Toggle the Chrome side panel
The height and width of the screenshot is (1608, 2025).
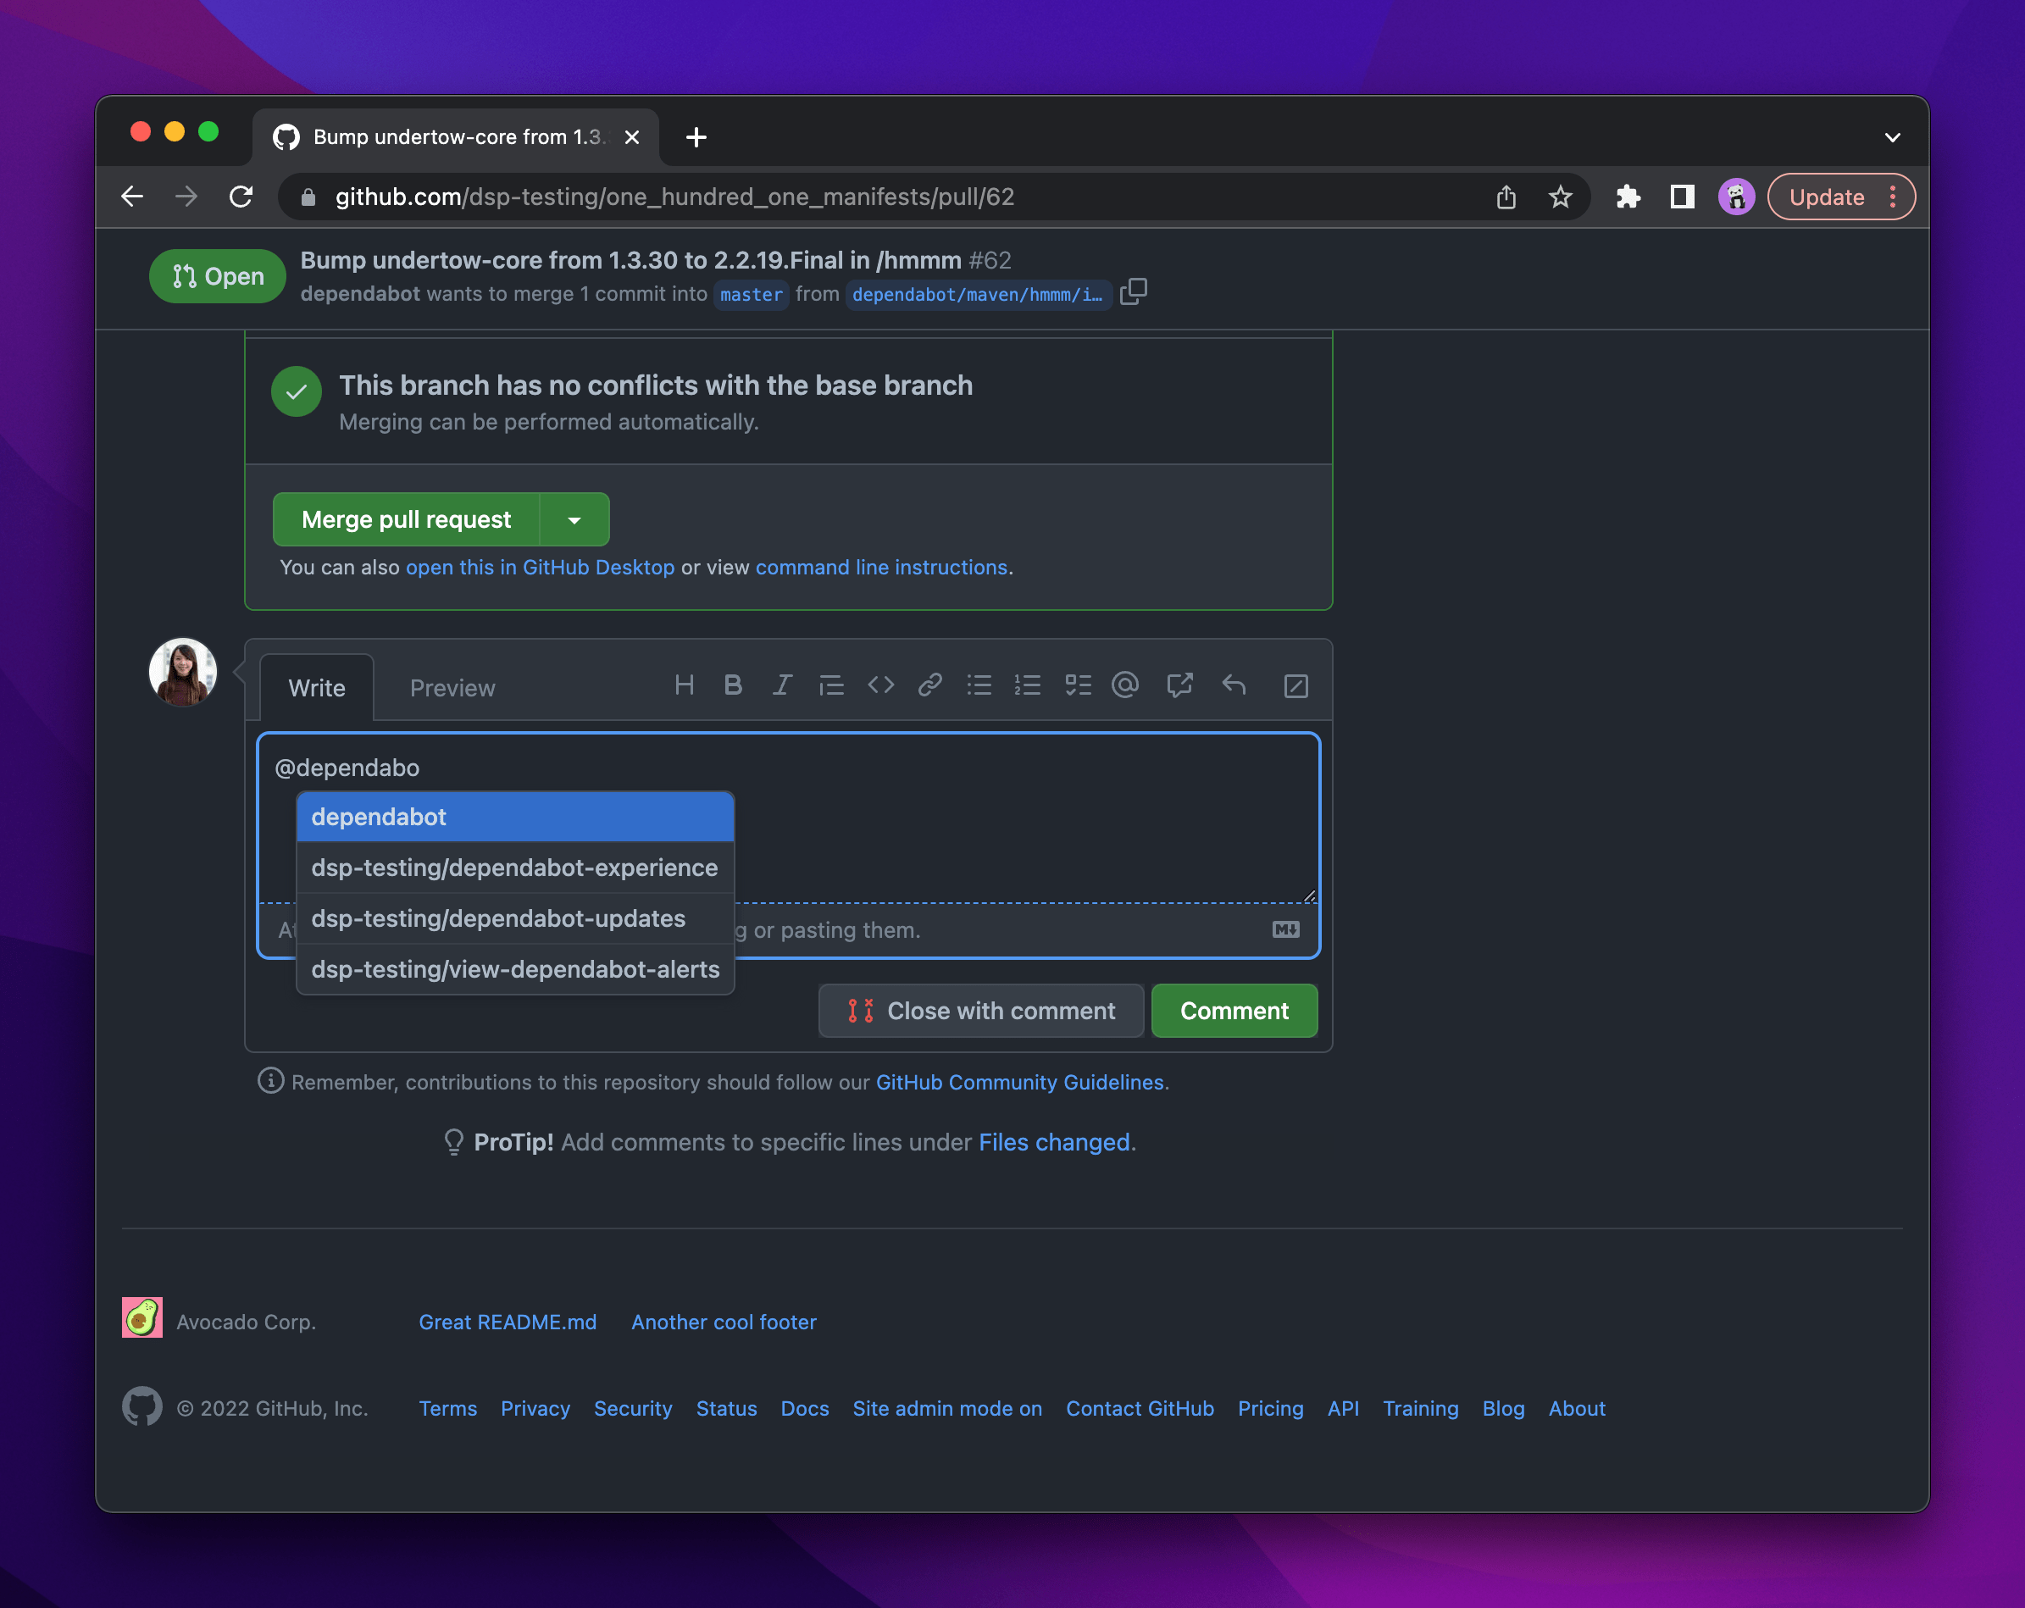tap(1682, 197)
